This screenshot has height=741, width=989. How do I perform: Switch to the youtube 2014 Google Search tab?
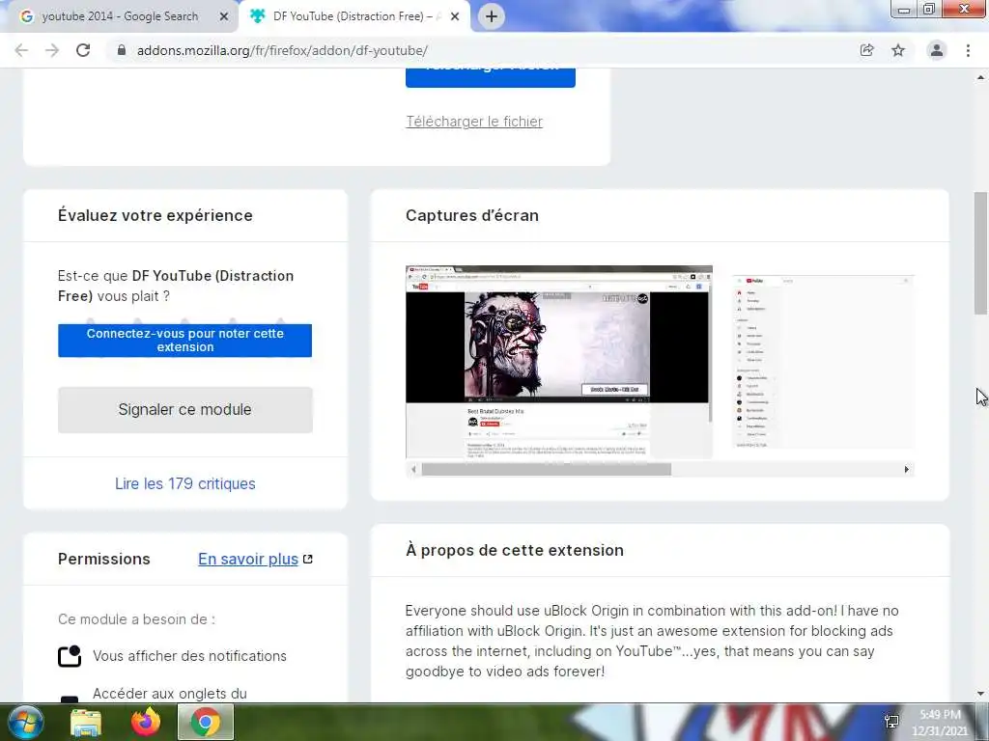point(120,16)
